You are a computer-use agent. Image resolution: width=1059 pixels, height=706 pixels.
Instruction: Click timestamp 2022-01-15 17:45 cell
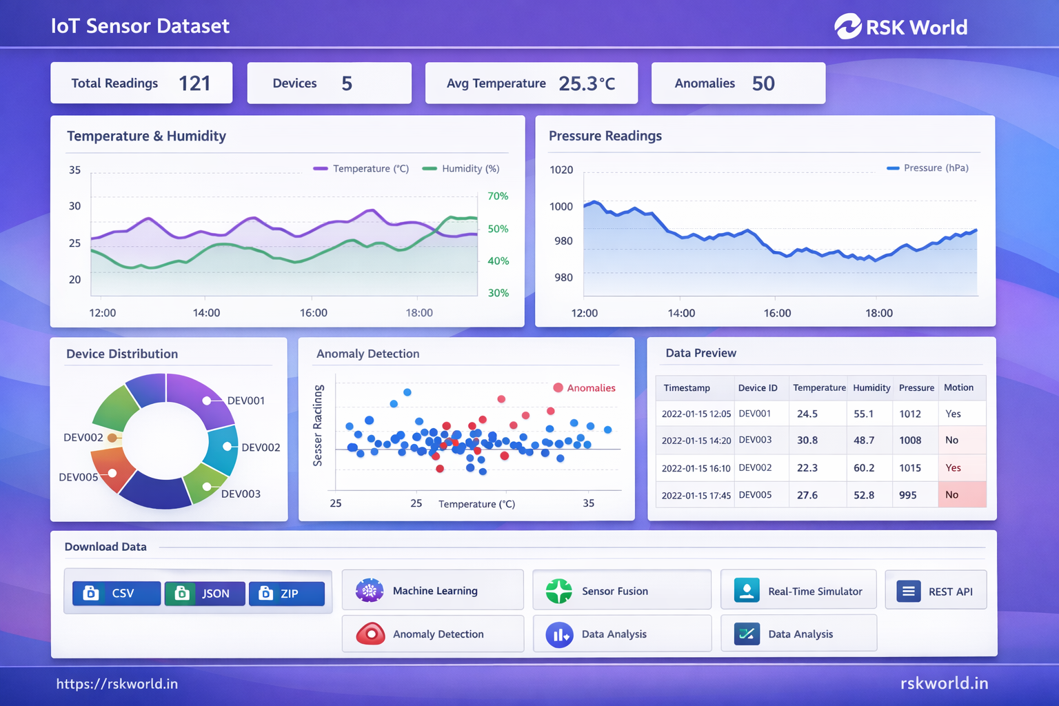696,496
